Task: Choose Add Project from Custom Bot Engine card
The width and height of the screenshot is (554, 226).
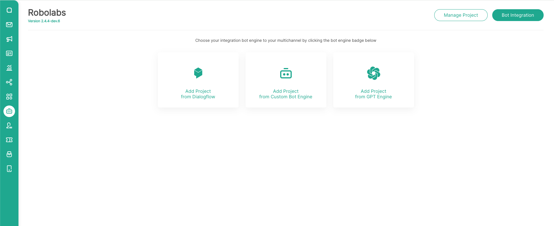Action: click(286, 80)
